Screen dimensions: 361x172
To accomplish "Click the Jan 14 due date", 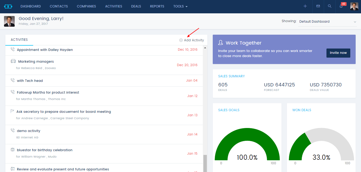I will tap(192, 134).
